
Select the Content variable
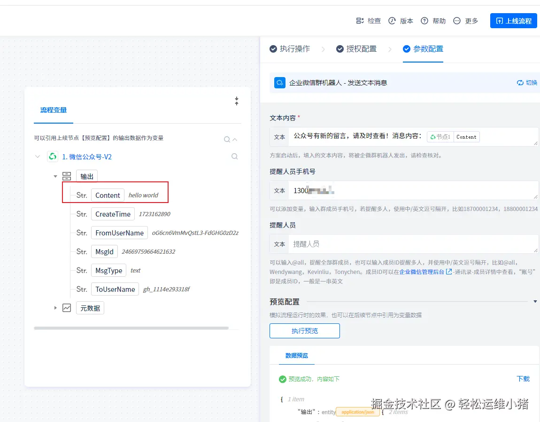pos(108,195)
